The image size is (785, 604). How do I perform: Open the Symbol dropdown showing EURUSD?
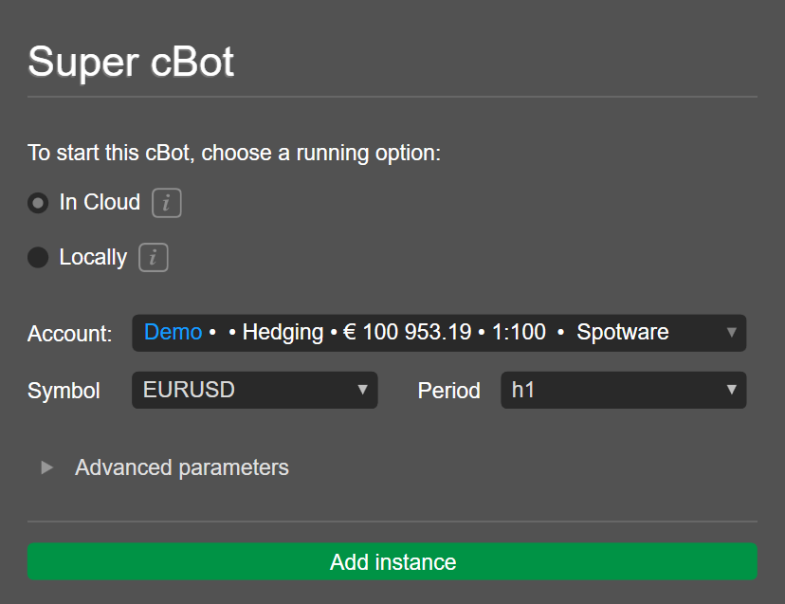coord(253,390)
